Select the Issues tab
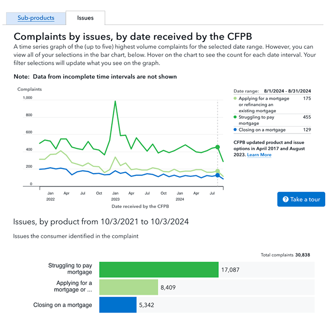This screenshot has height=320, width=336. [85, 18]
